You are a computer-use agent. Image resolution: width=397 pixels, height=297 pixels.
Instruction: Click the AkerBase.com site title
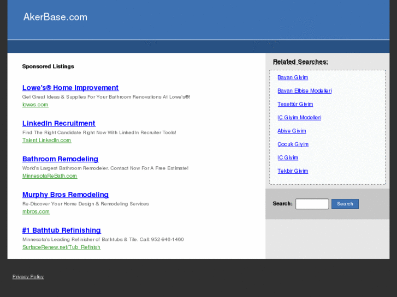tap(55, 17)
